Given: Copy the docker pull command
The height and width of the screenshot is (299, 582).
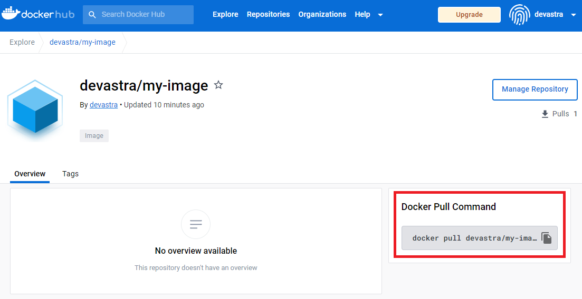Looking at the screenshot, I should (546, 238).
